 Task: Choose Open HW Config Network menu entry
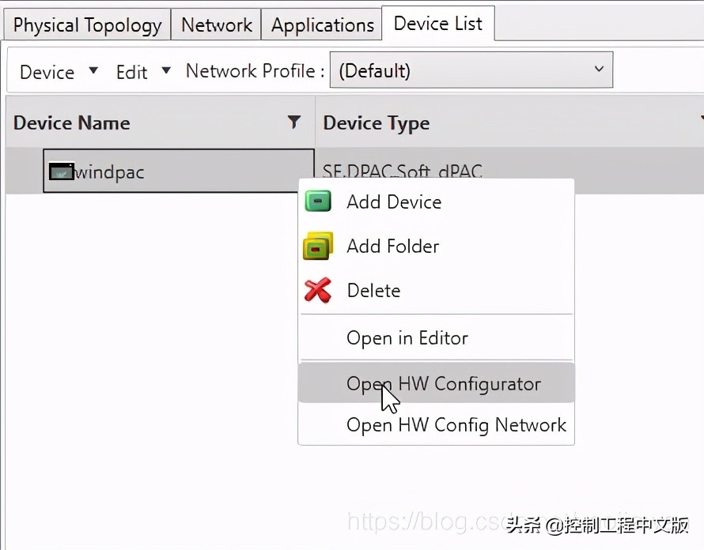point(456,425)
